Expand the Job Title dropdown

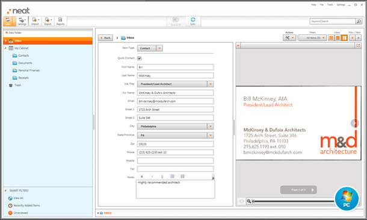pos(210,84)
